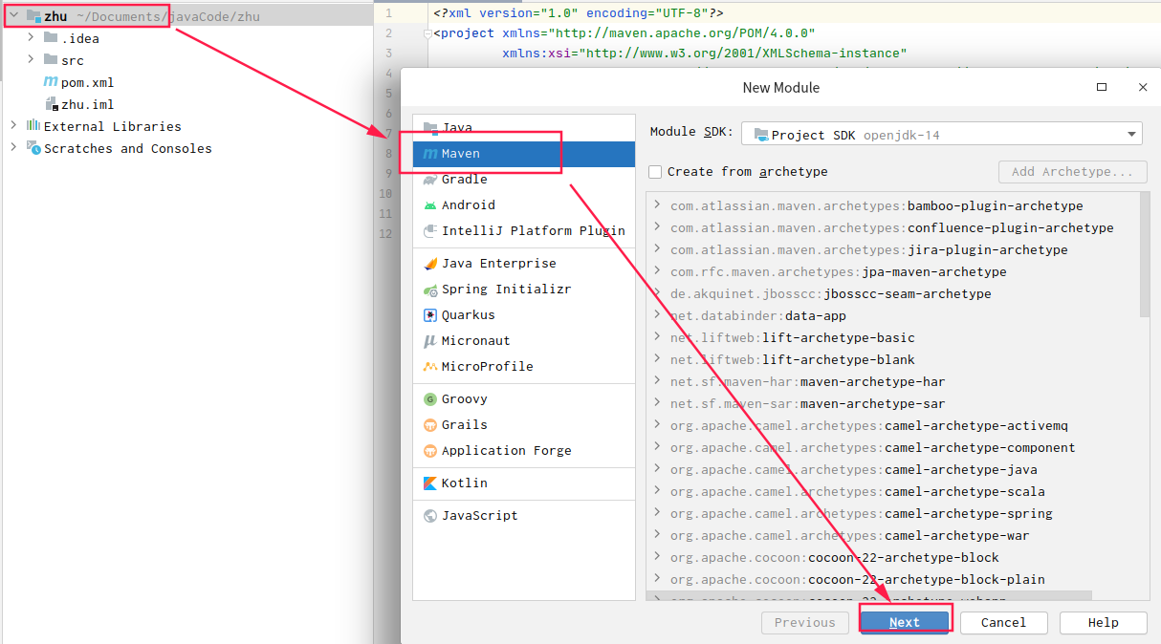Expand External Libraries node
1161x644 pixels.
13,126
